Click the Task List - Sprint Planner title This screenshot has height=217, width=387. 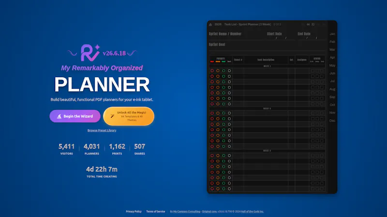click(248, 25)
